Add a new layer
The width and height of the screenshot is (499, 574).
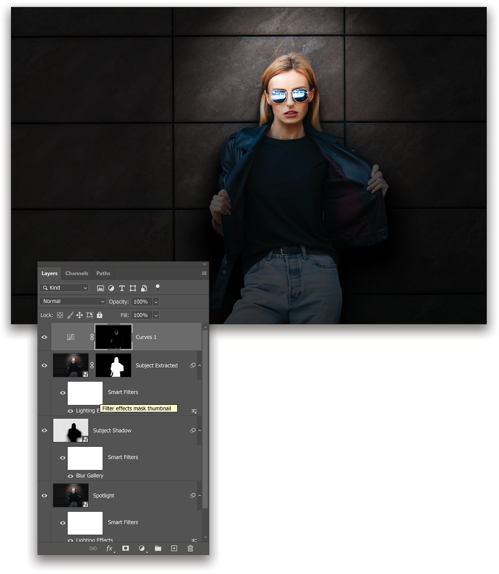pos(174,548)
